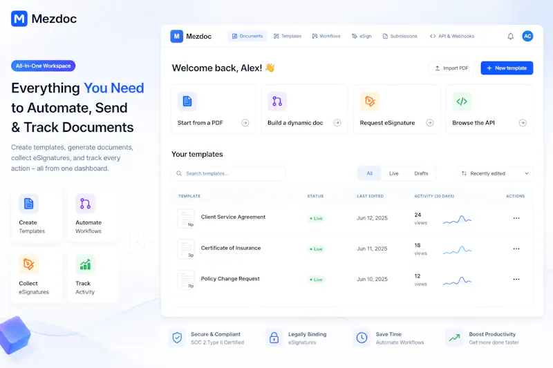Click the Jun 10, 2025 date cell
The image size is (553, 368).
point(372,279)
